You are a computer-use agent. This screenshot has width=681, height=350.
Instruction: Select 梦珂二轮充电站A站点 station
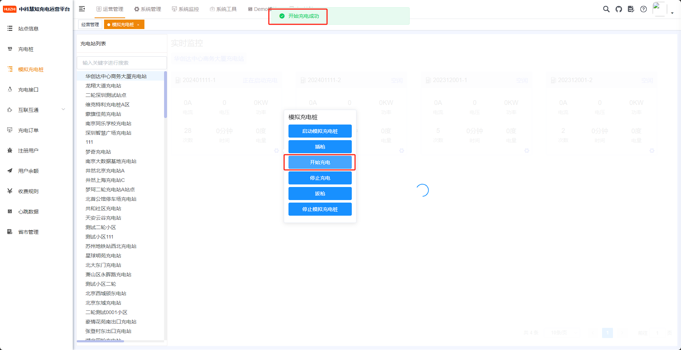pos(110,190)
